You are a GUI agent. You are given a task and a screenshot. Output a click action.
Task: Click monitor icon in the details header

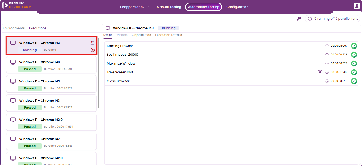point(108,28)
